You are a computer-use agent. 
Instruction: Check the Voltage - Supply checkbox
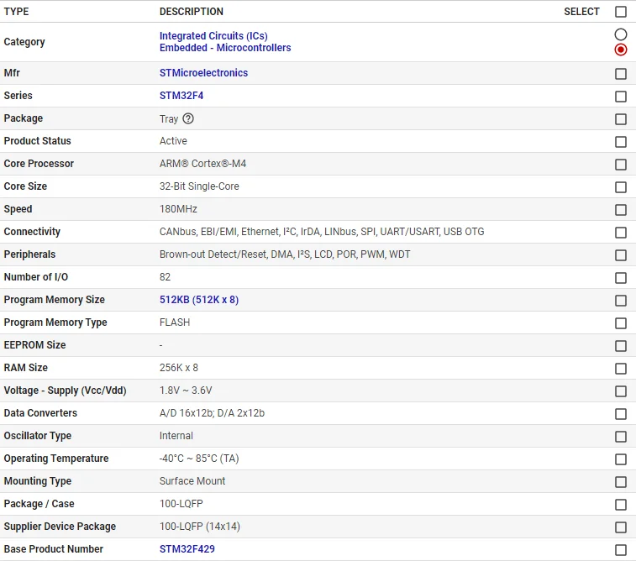[621, 391]
